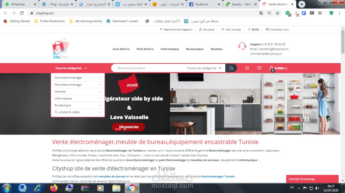Expand Informatique category in sidebar list

click(x=78, y=99)
